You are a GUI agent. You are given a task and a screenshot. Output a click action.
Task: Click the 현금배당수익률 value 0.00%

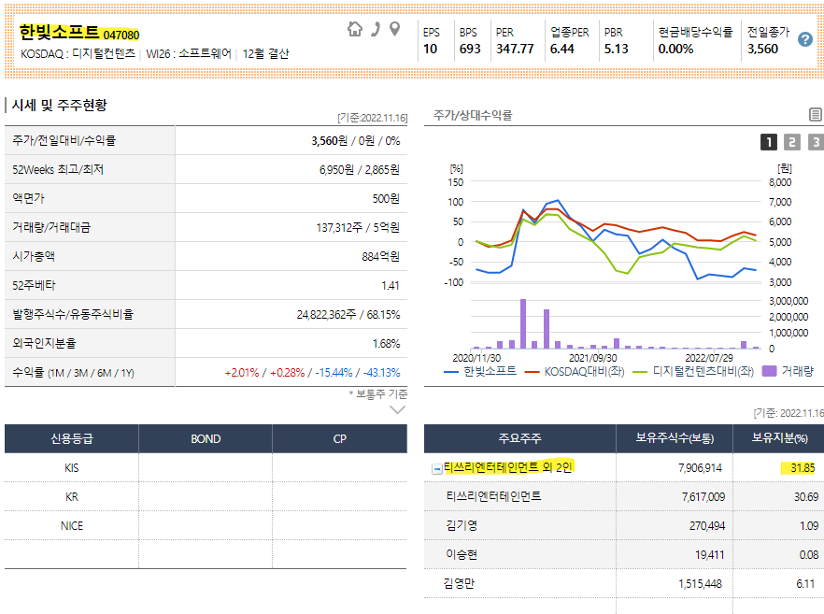tap(675, 49)
